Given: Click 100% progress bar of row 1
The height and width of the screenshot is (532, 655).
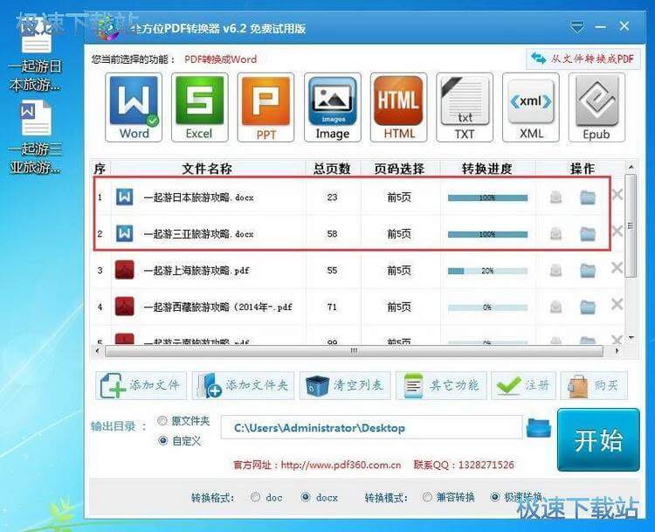Looking at the screenshot, I should (487, 197).
